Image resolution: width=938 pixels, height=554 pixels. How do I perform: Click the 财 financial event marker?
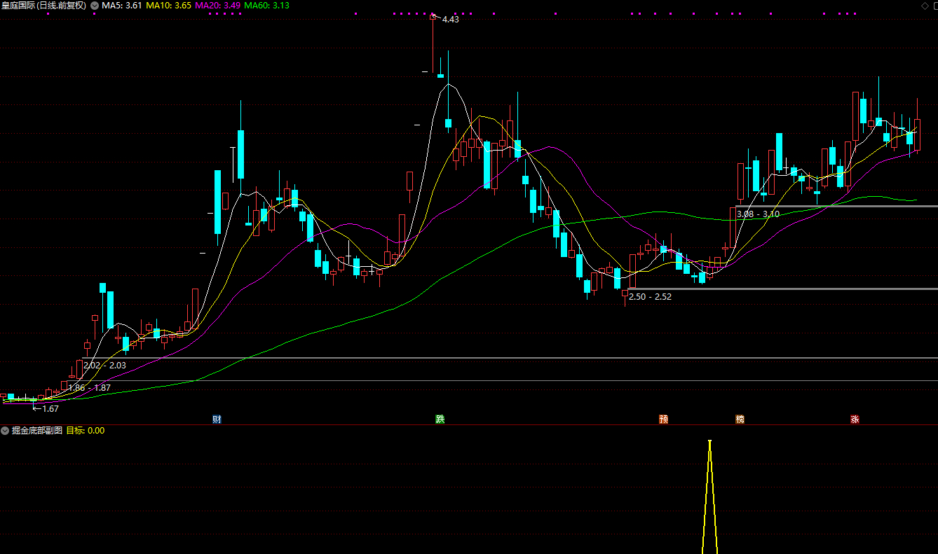coord(217,420)
